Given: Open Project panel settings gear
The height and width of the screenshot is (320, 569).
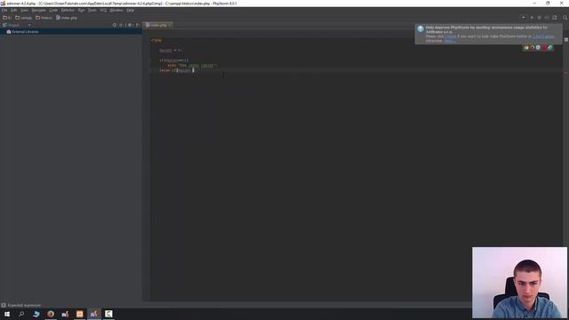Looking at the screenshot, I should (130, 25).
